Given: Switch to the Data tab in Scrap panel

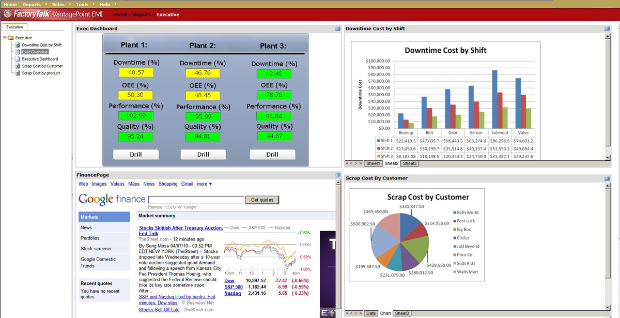Looking at the screenshot, I should (x=371, y=313).
